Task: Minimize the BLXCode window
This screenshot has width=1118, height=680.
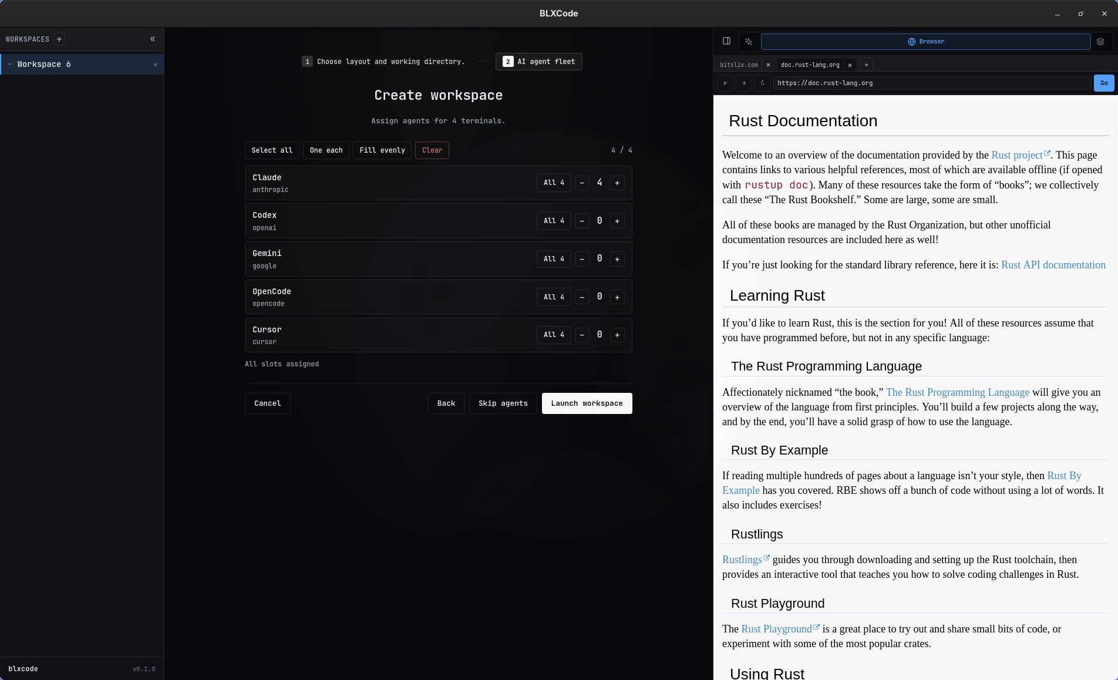Action: [1057, 14]
